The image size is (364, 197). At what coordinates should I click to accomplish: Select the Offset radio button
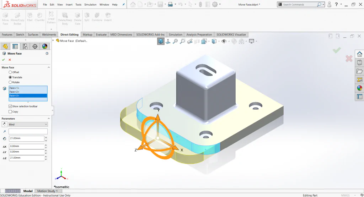pyautogui.click(x=10, y=72)
